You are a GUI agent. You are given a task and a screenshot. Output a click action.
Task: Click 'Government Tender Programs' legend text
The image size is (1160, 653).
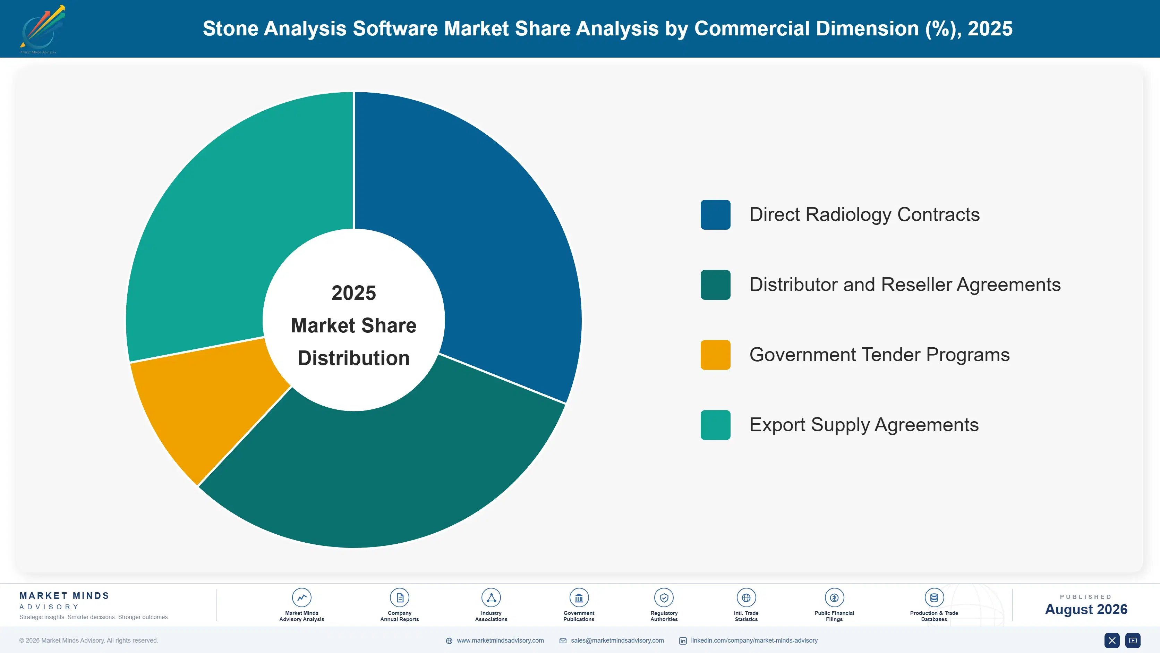879,355
